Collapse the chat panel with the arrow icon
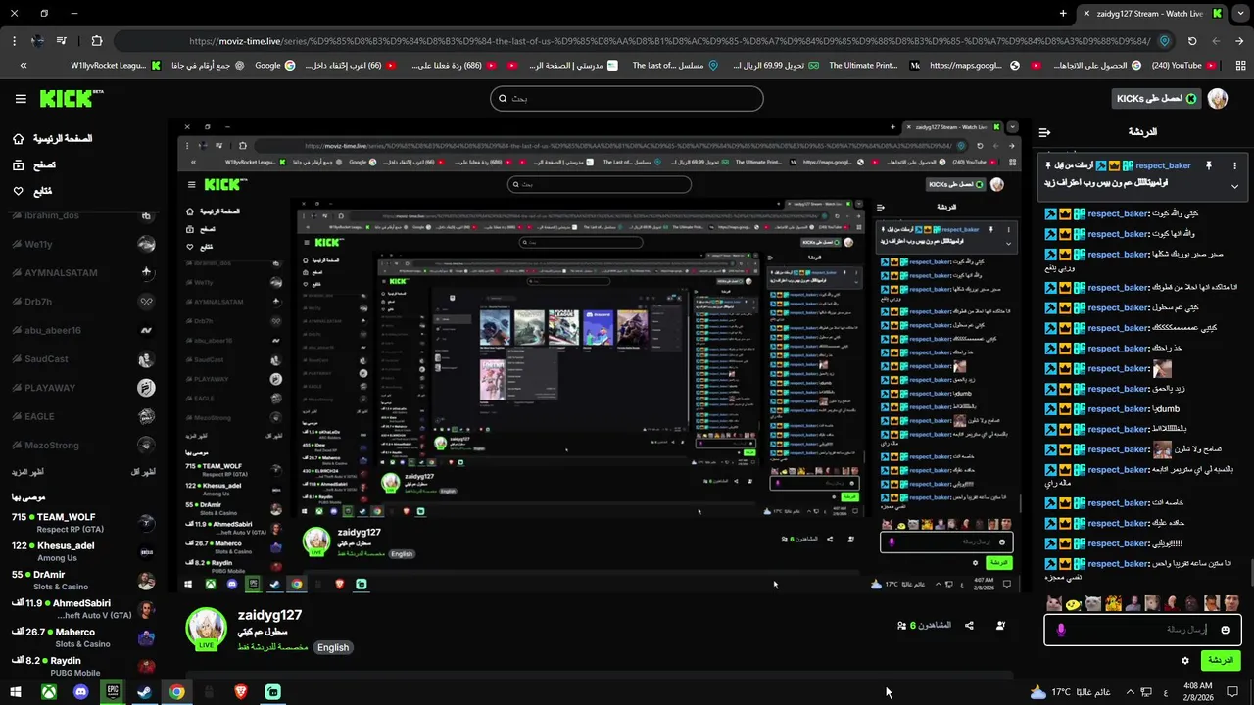Viewport: 1254px width, 705px height. pyautogui.click(x=1044, y=132)
